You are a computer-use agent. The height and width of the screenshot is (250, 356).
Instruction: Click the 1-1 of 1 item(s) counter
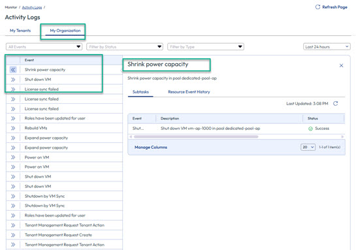point(330,148)
